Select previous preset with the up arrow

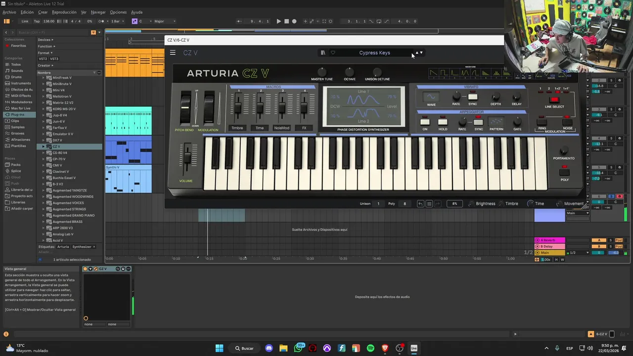(x=417, y=52)
